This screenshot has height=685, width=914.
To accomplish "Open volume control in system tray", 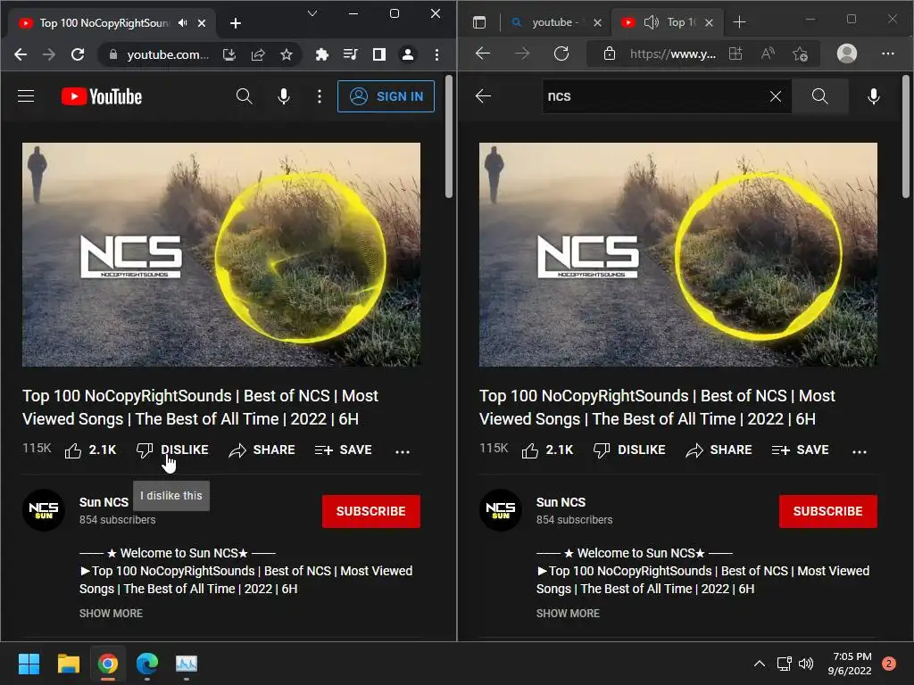I will [x=806, y=664].
